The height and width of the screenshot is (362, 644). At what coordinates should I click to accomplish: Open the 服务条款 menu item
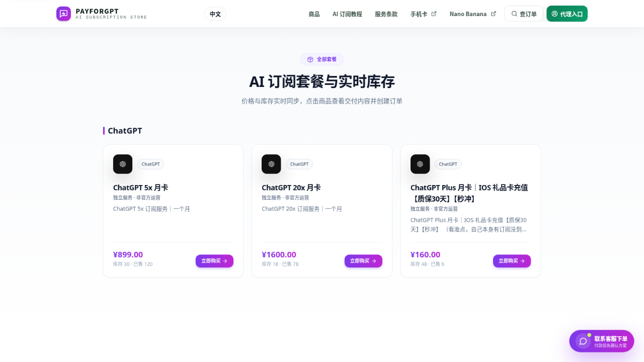(386, 14)
